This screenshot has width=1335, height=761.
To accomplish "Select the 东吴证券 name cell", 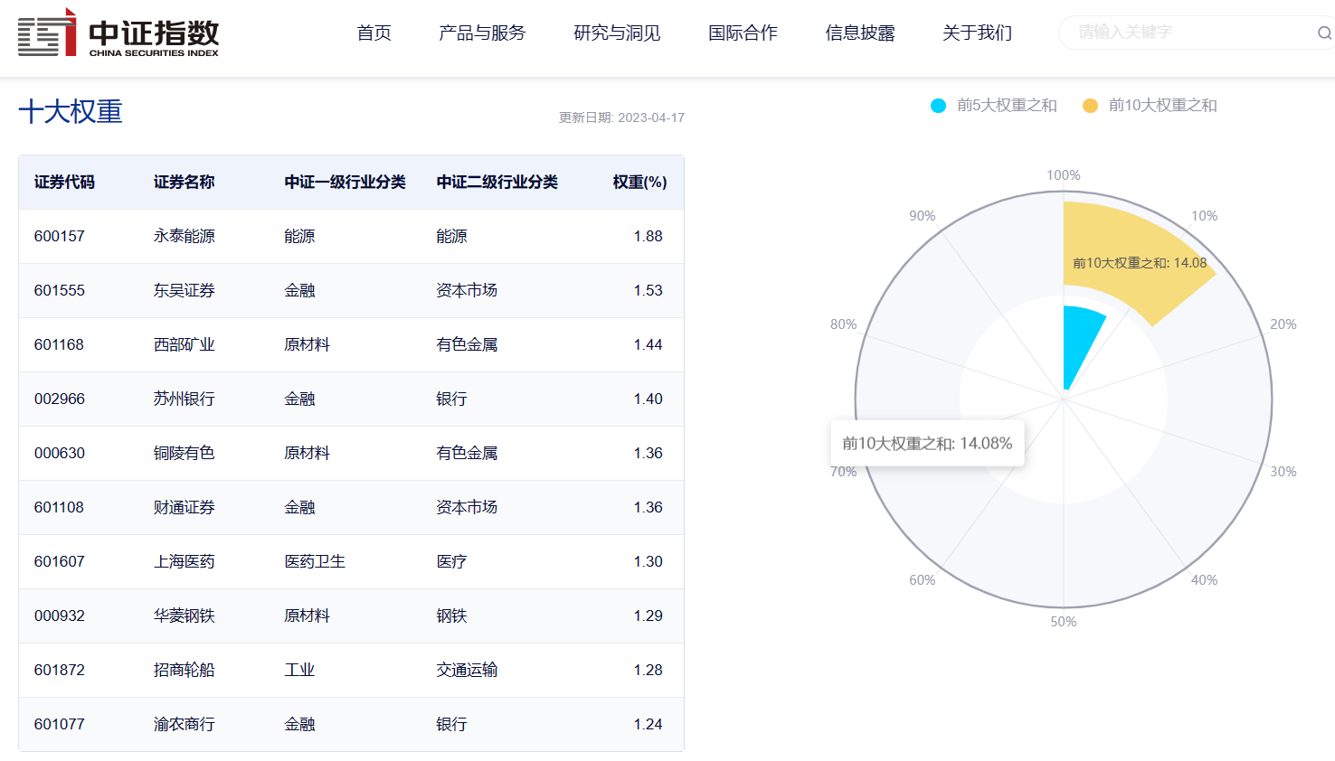I will pos(184,291).
